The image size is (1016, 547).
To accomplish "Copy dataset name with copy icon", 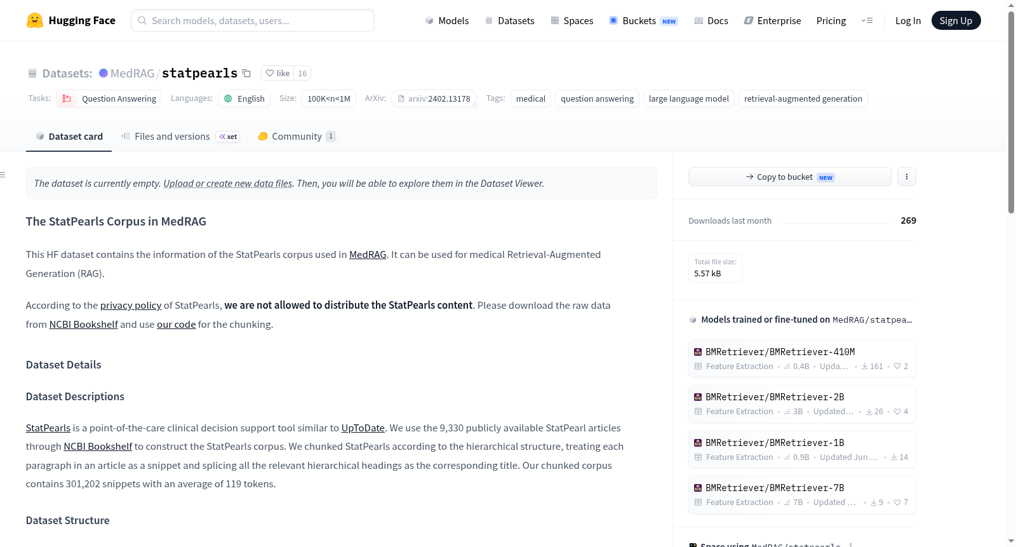I will pos(246,73).
